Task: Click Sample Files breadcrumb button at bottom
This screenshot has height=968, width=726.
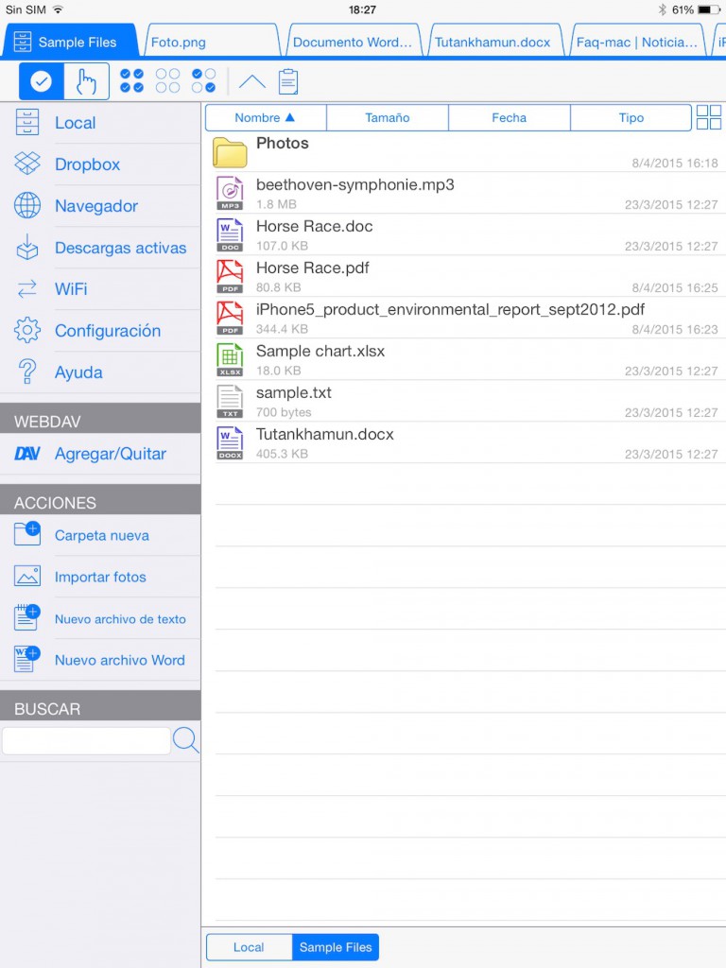Action: tap(336, 947)
